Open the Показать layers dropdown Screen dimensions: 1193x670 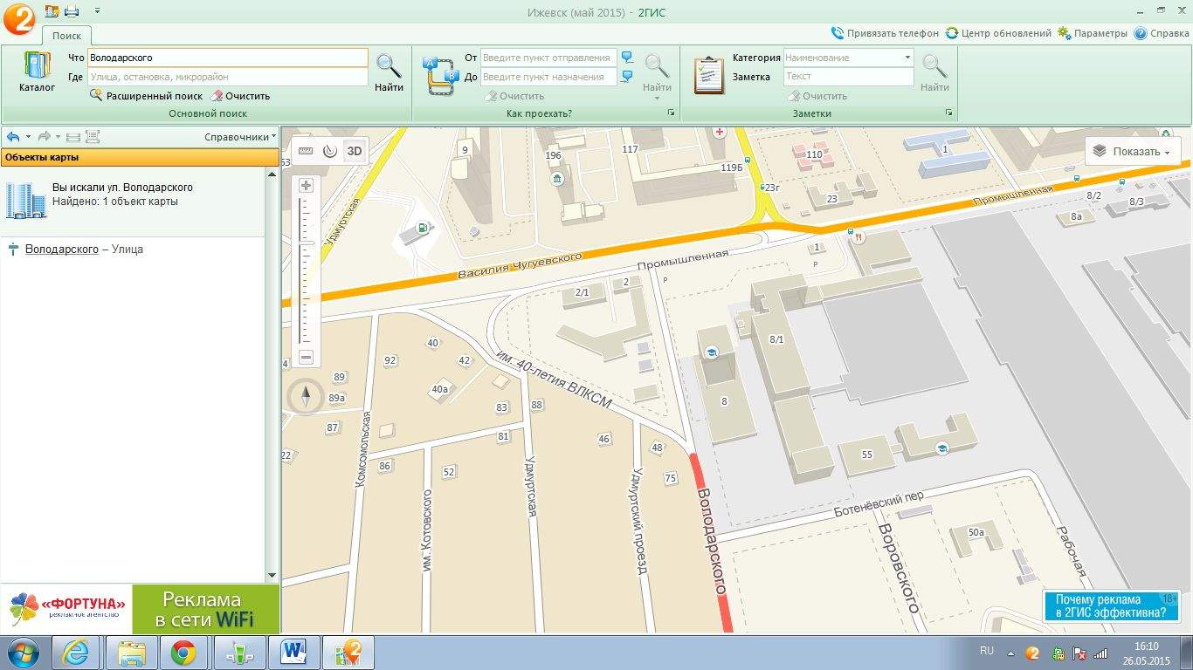point(1133,151)
